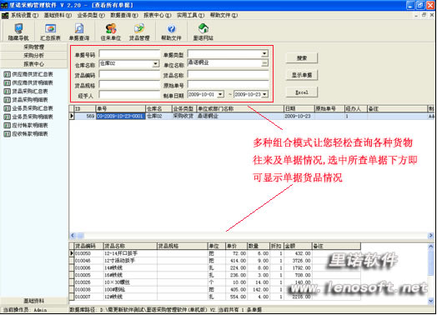Open the 单据查询 toolbar icon
The image size is (437, 315).
79,32
